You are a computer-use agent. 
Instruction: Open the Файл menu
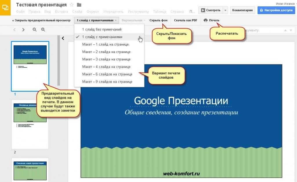click(x=20, y=12)
